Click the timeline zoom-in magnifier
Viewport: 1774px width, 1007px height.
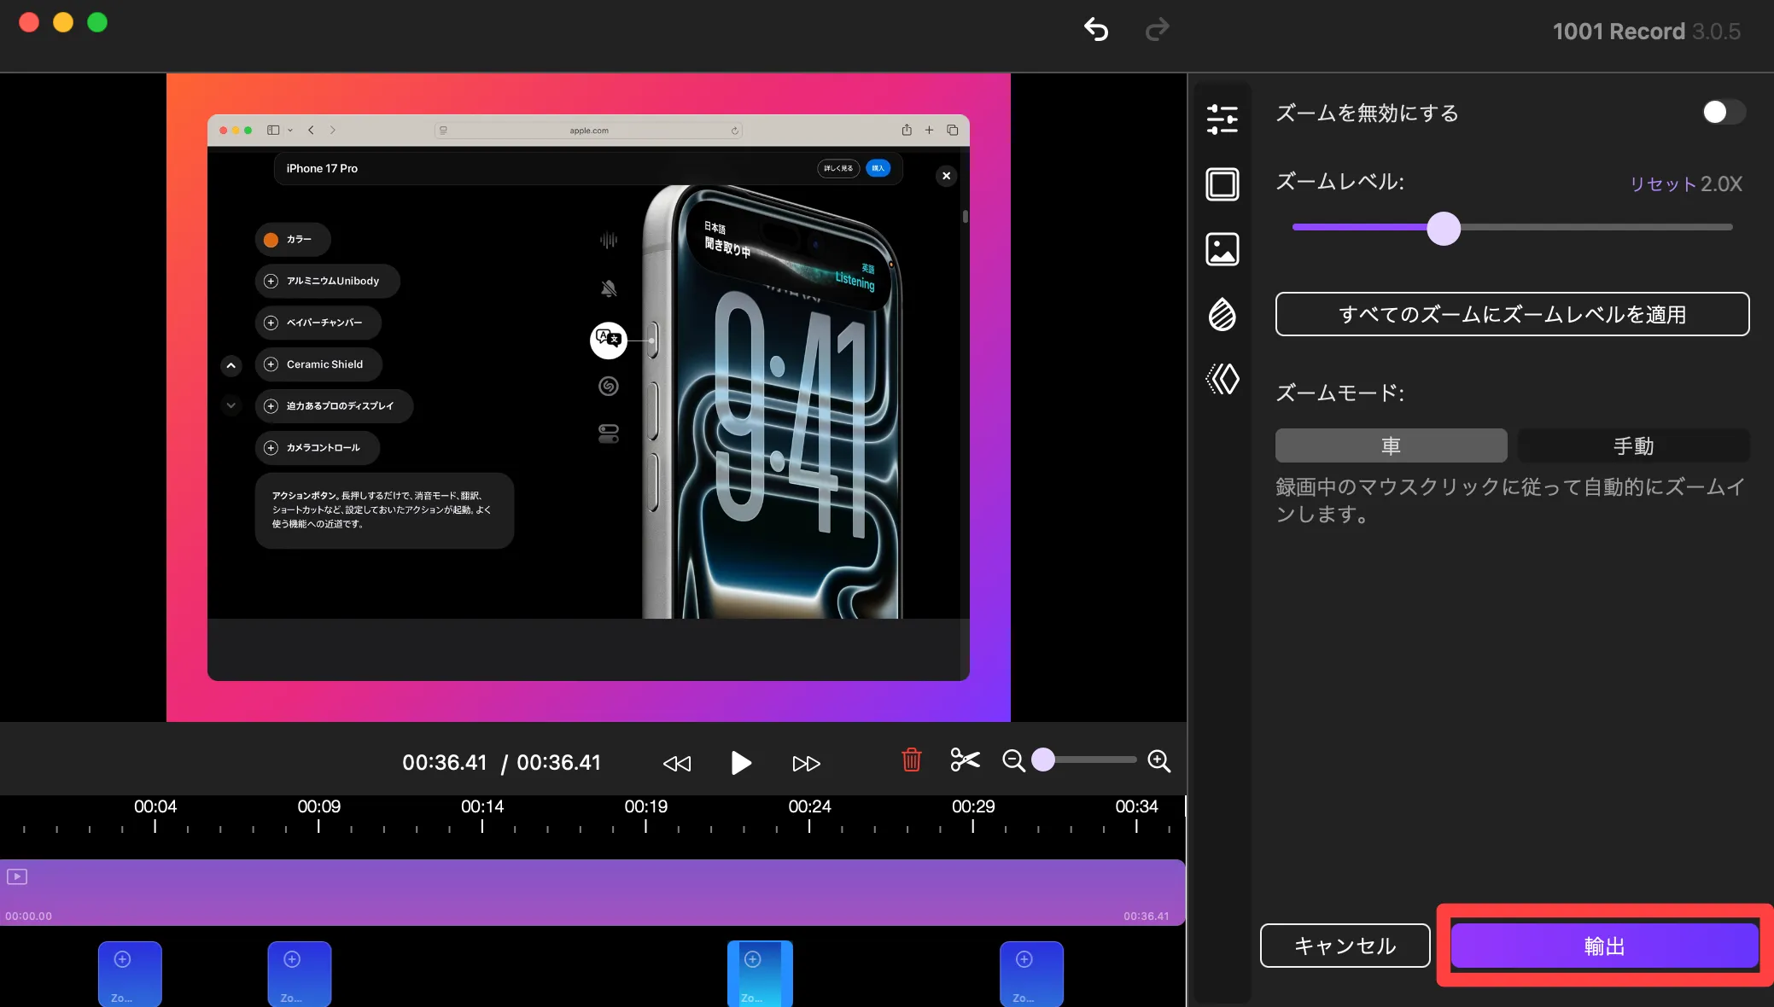click(1158, 760)
